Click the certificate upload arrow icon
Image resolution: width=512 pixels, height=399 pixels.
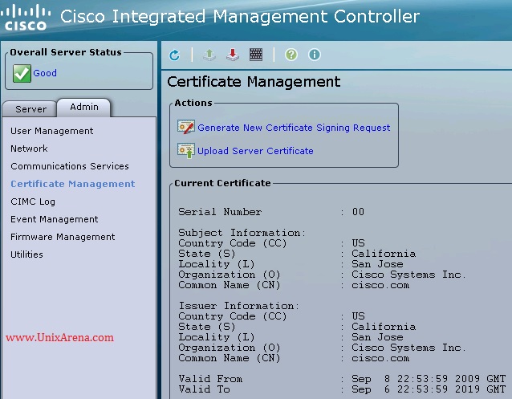point(186,151)
